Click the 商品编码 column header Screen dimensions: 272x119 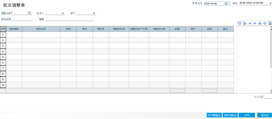click(14, 29)
